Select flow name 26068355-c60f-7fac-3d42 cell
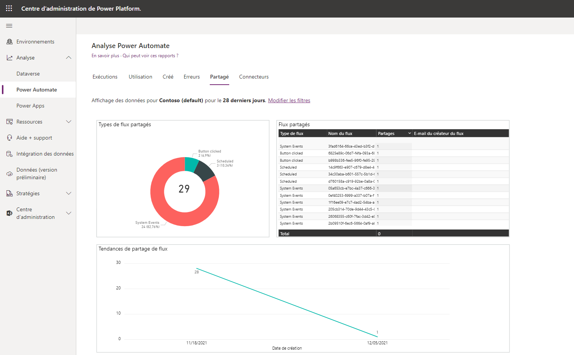 (351, 217)
